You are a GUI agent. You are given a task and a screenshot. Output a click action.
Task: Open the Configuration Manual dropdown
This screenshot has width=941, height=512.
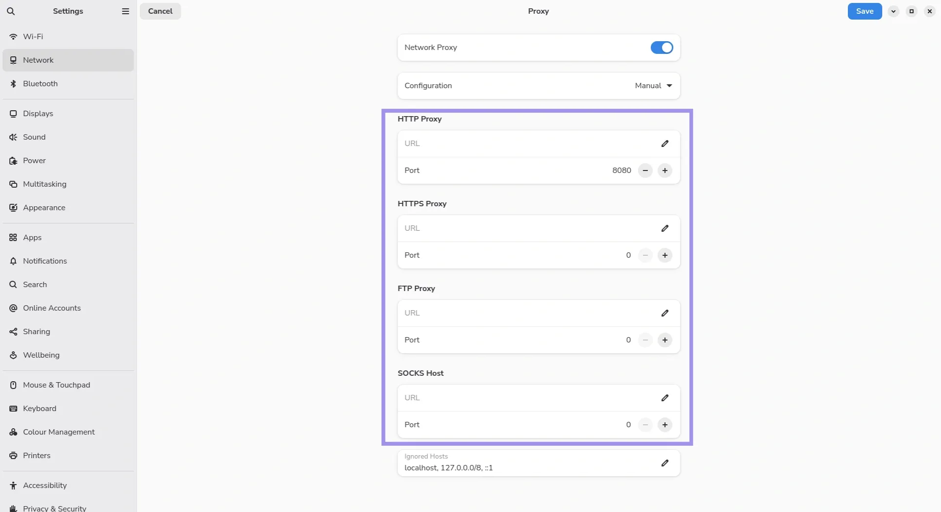pos(653,86)
